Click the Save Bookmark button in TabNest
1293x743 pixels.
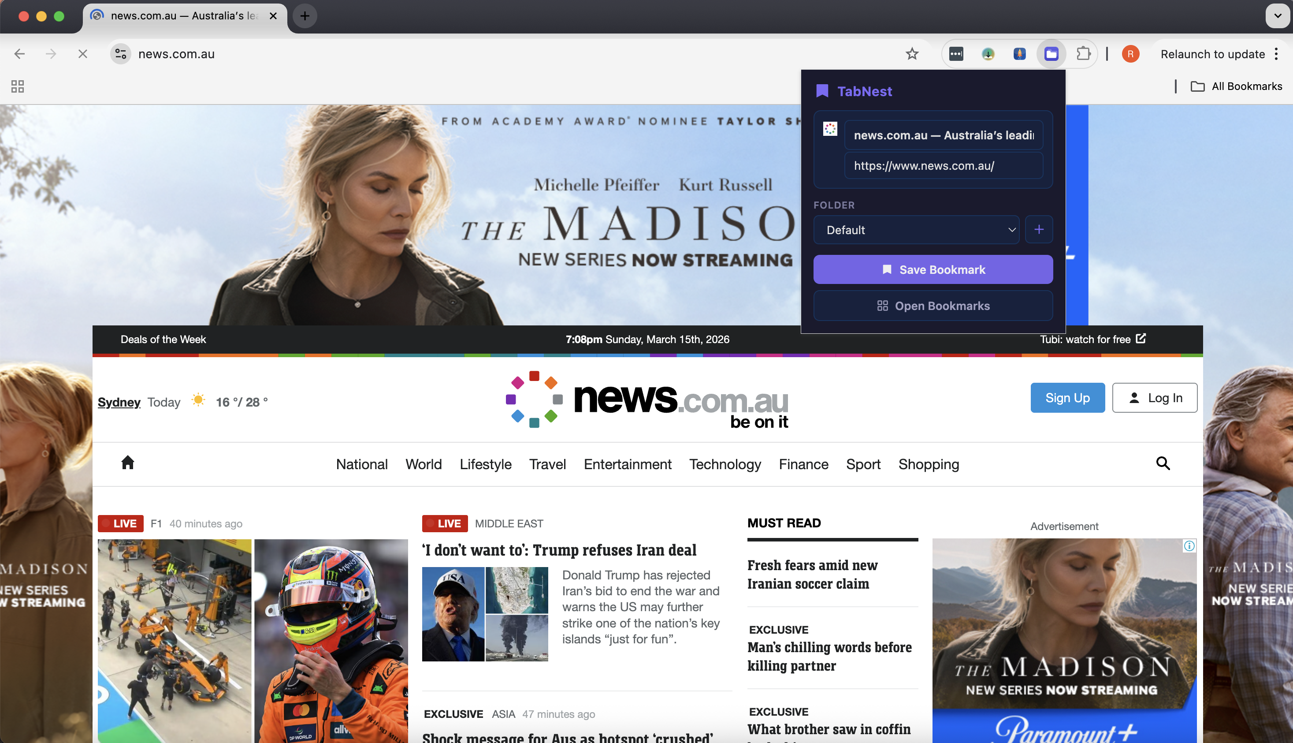(x=933, y=269)
